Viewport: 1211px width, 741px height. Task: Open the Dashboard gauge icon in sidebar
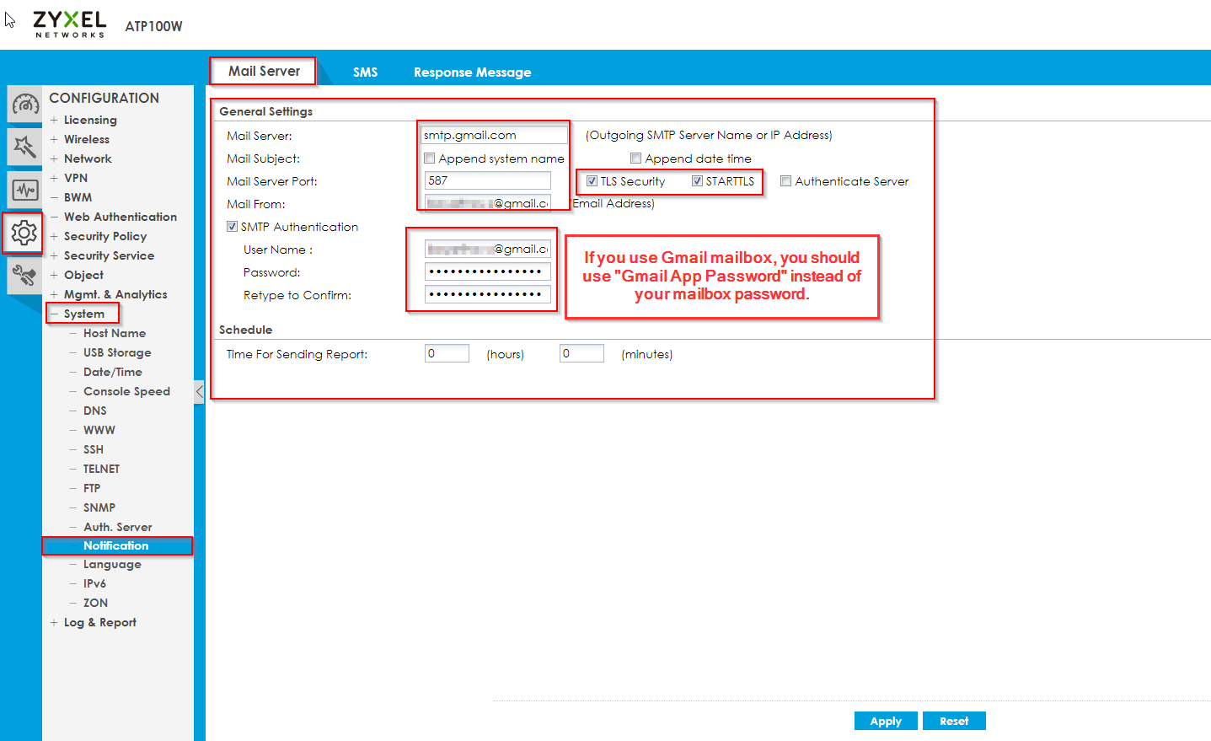point(24,105)
